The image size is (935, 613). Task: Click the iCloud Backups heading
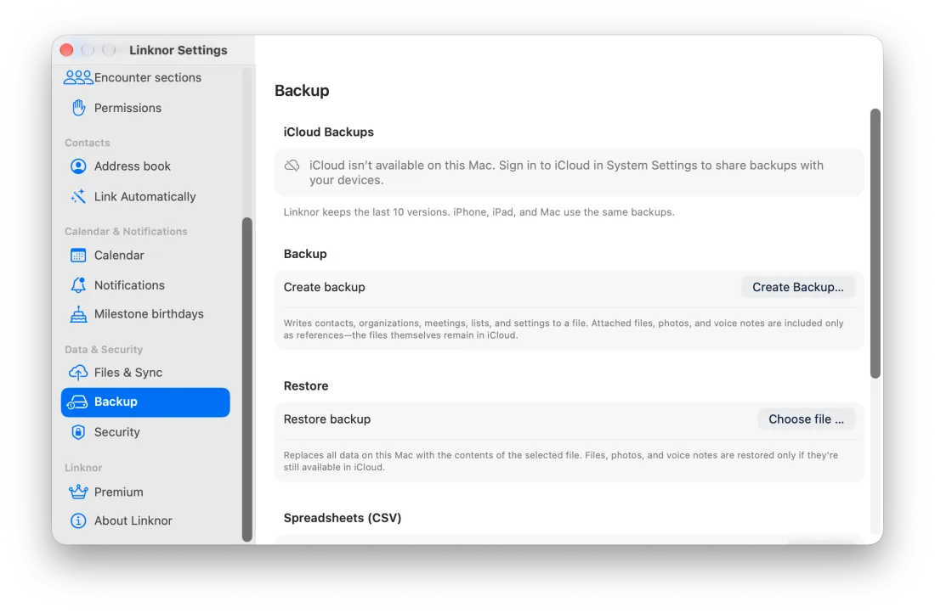(329, 132)
